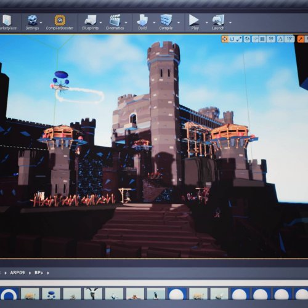The height and width of the screenshot is (308, 308).
Task: Open the Settings toolbar button
Action: tap(32, 22)
